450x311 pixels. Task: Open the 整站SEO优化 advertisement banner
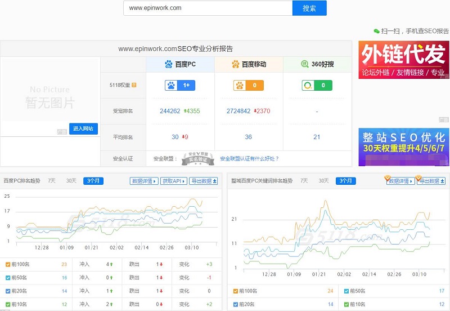(x=404, y=147)
